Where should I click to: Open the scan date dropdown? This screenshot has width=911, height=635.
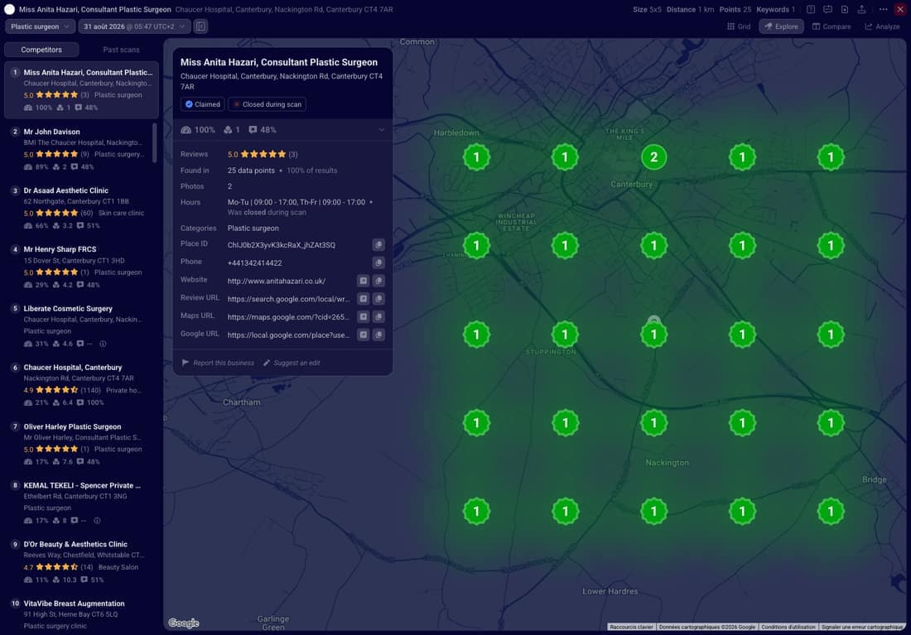[134, 26]
